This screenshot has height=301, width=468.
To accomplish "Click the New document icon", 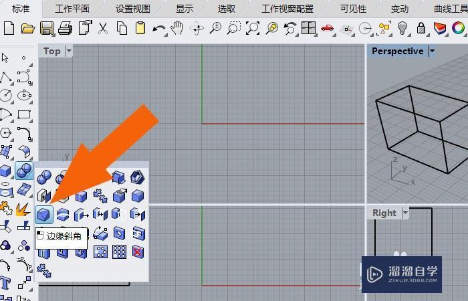I will coord(9,28).
